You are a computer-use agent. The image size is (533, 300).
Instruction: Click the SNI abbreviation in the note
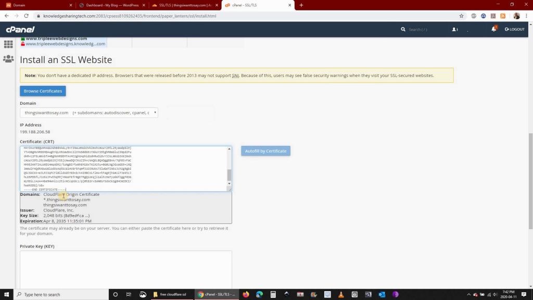point(235,76)
